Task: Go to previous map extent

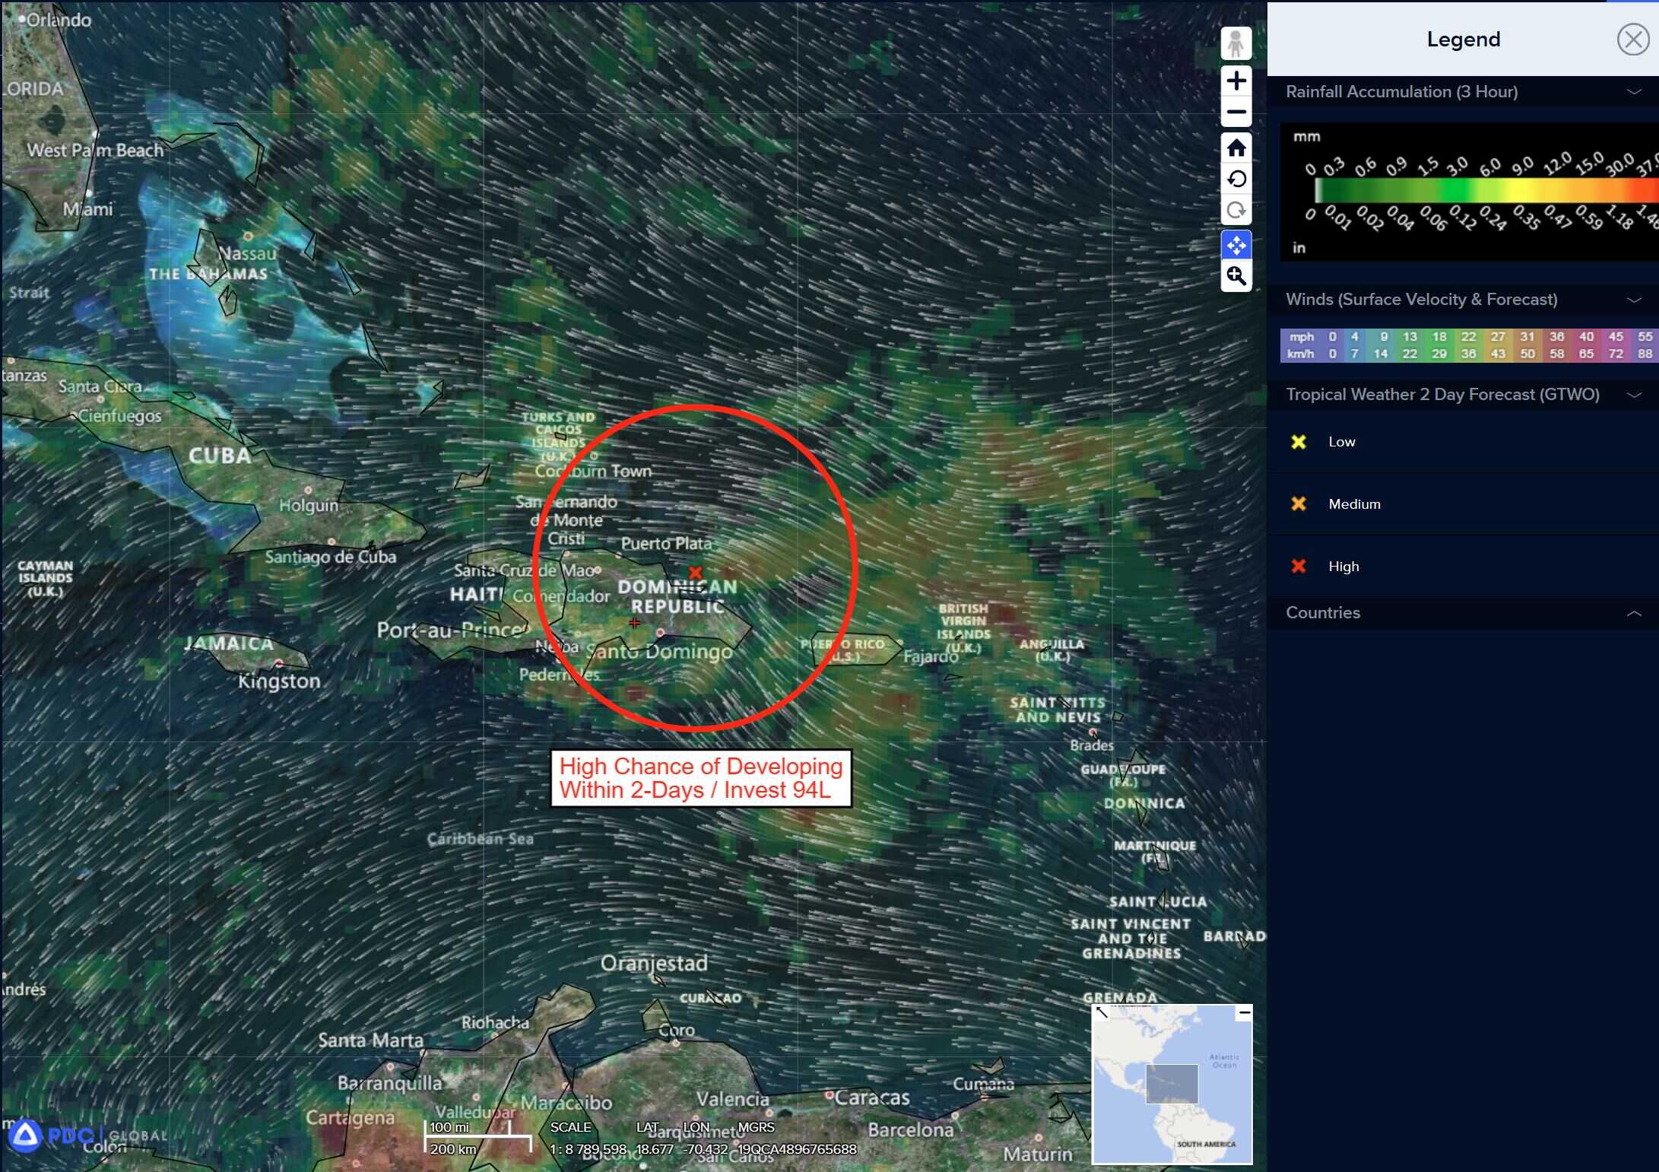Action: tap(1236, 179)
